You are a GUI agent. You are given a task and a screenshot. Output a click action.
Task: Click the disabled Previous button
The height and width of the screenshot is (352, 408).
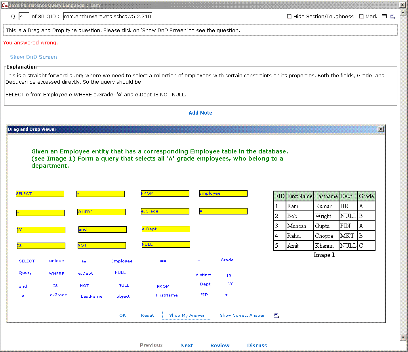point(151,345)
